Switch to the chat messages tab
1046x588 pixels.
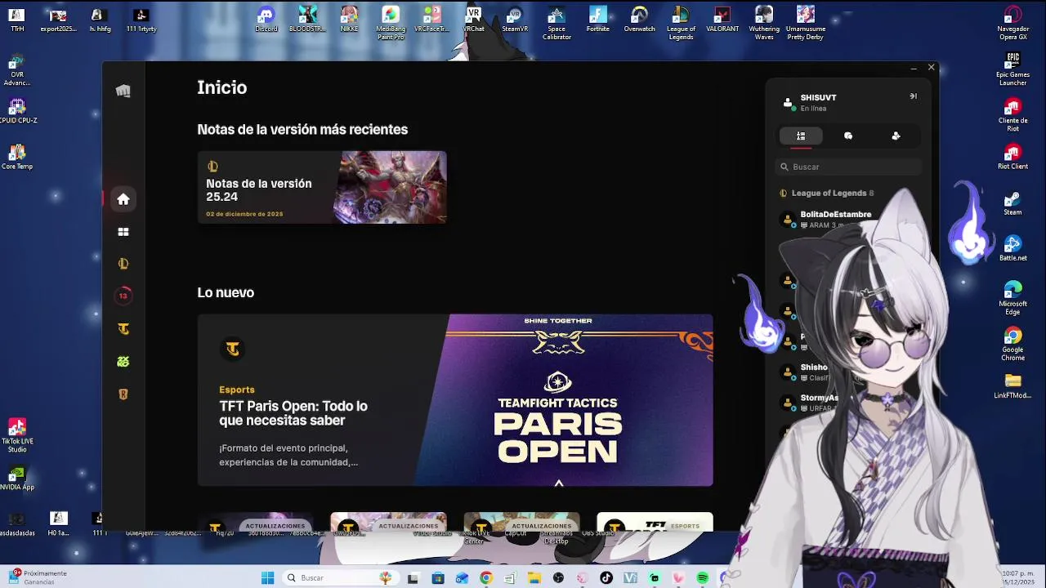pyautogui.click(x=848, y=136)
